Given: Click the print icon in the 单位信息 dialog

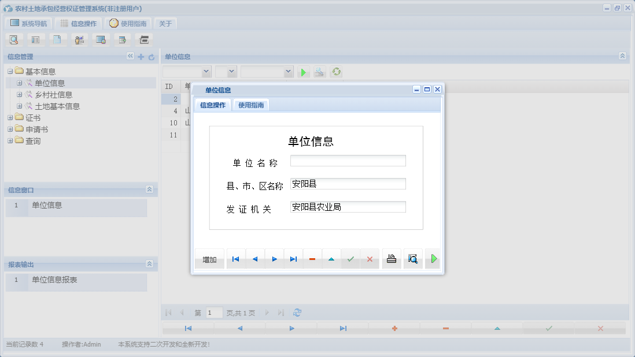Looking at the screenshot, I should click(392, 259).
